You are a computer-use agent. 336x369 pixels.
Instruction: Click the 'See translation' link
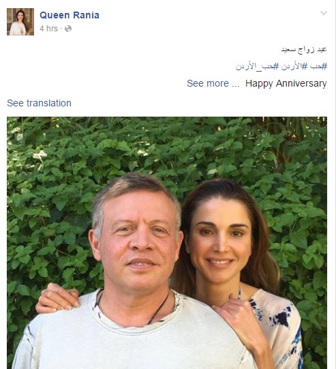[x=39, y=103]
